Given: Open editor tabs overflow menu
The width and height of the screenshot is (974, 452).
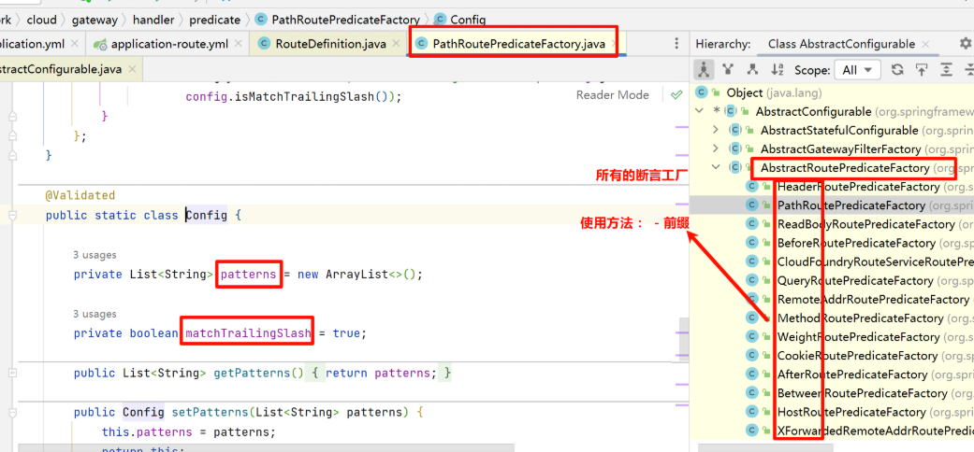Looking at the screenshot, I should pyautogui.click(x=676, y=43).
